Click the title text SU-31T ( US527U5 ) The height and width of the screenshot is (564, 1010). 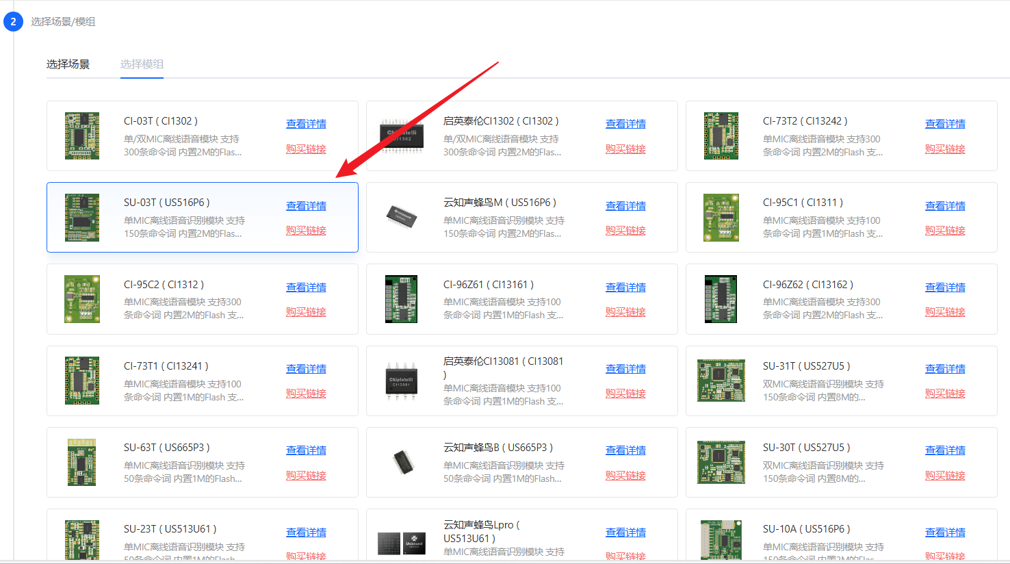[x=807, y=366]
